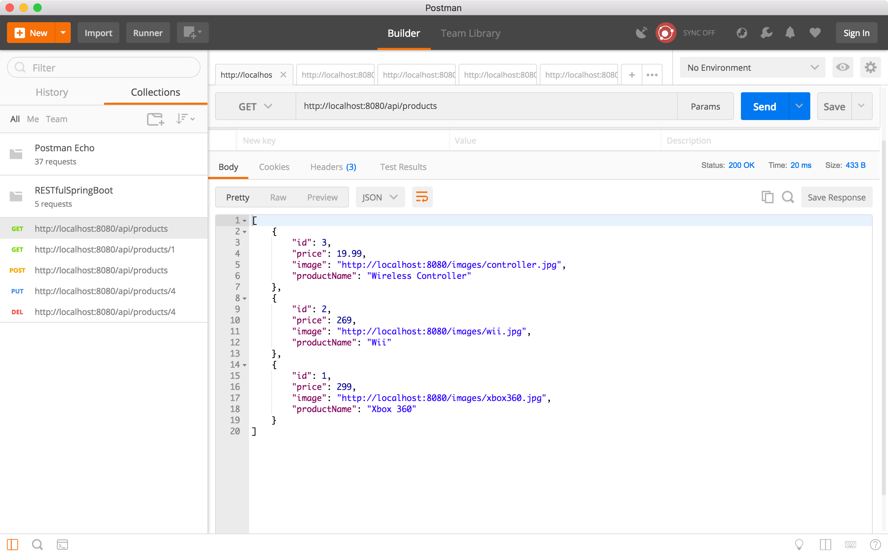Open the JSON format dropdown
This screenshot has height=555, width=888.
click(380, 197)
